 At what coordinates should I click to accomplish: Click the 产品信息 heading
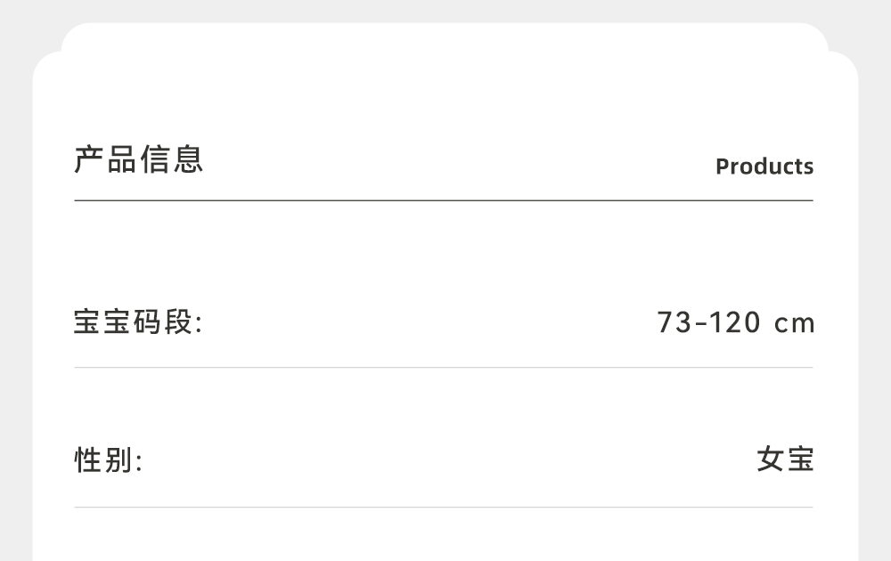(139, 159)
